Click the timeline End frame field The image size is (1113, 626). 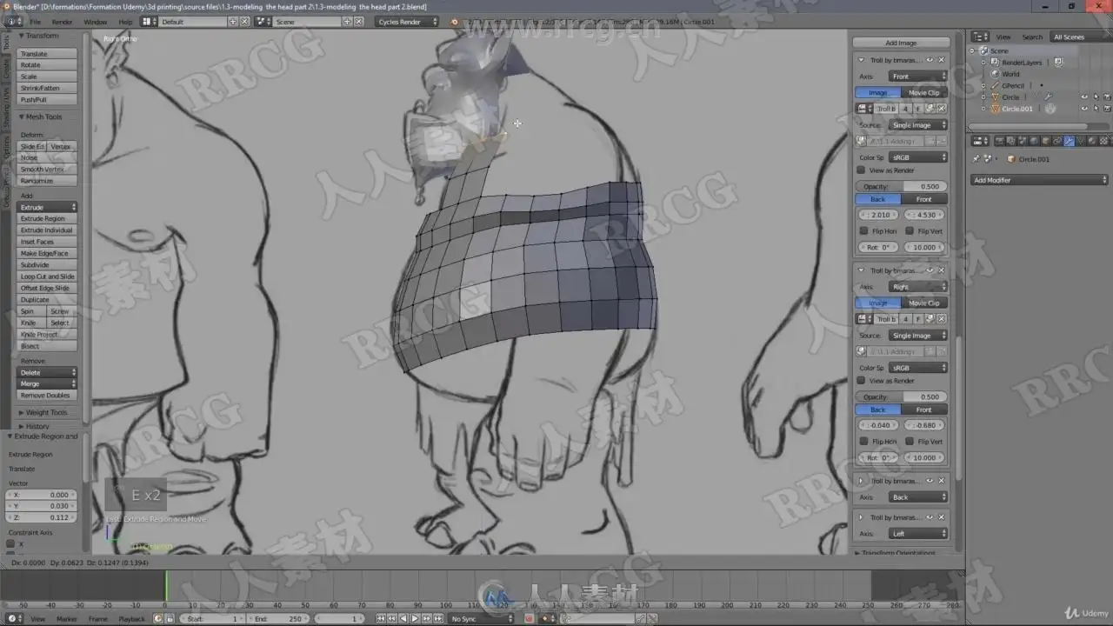coord(277,619)
